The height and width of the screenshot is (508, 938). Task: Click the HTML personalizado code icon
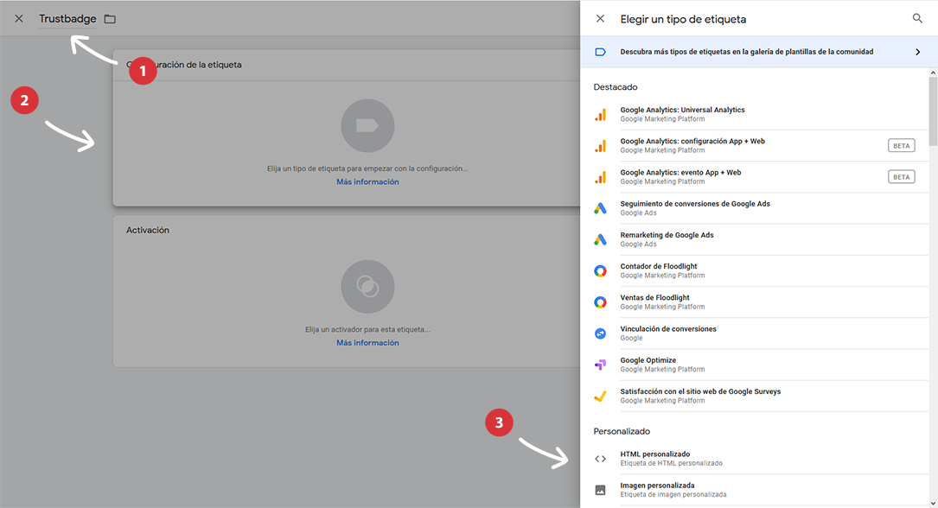(600, 459)
